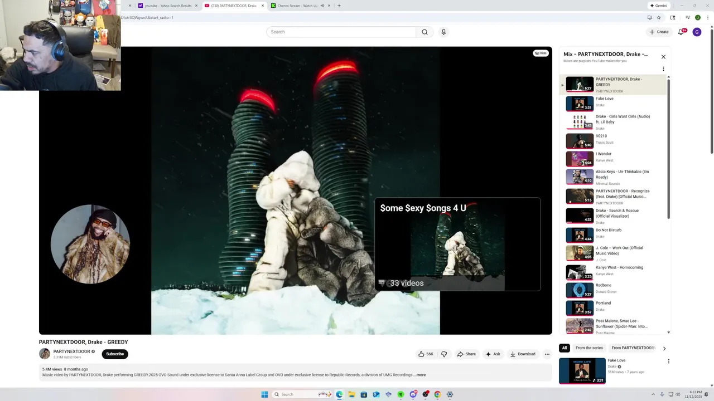
Task: Play 90210 by Travis Scott
Action: coord(612,140)
